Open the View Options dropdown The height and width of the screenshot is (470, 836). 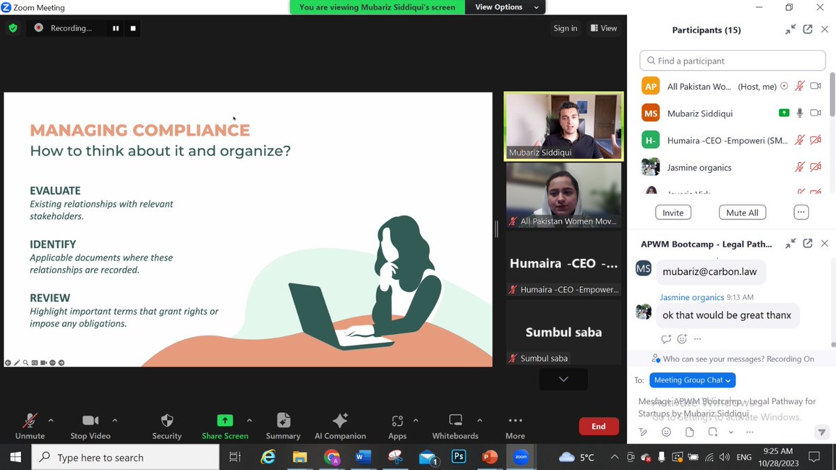coord(507,7)
